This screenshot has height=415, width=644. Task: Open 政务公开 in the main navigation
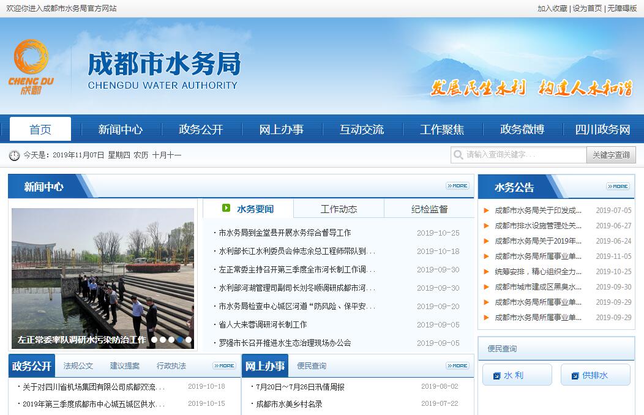[201, 130]
